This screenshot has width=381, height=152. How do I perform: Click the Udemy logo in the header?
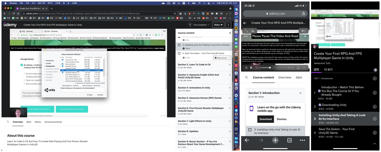10,25
